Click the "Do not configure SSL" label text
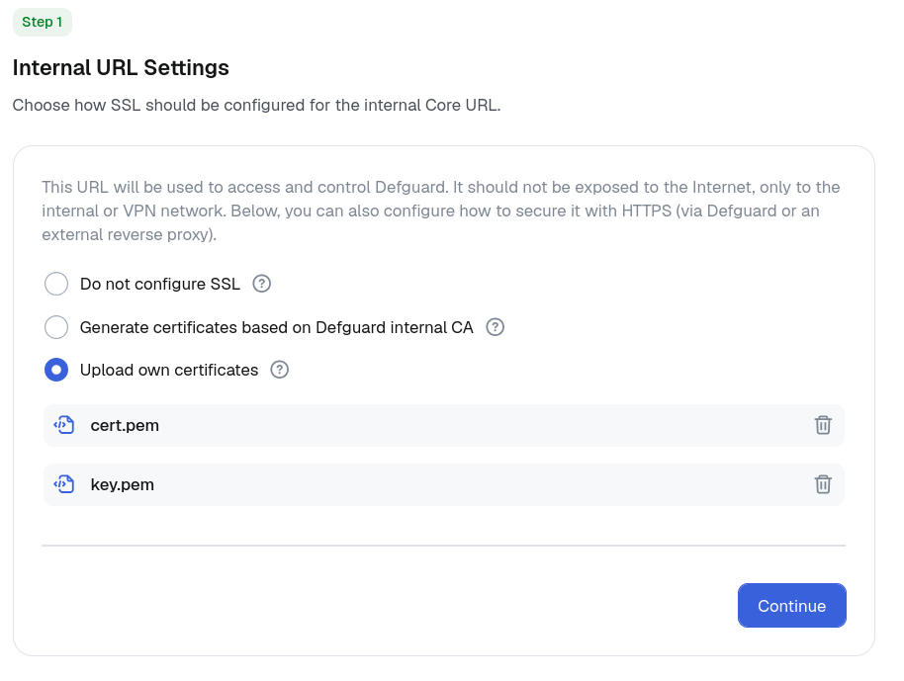The width and height of the screenshot is (904, 681). tap(159, 284)
